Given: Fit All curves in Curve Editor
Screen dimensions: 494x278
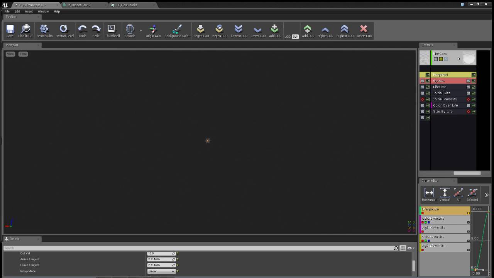Looking at the screenshot, I should [x=458, y=195].
